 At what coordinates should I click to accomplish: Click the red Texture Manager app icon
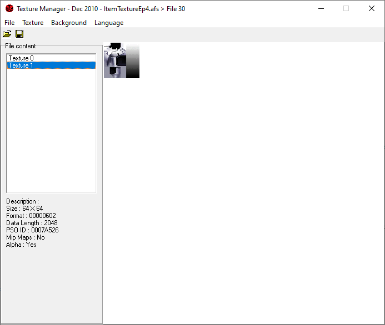point(9,8)
